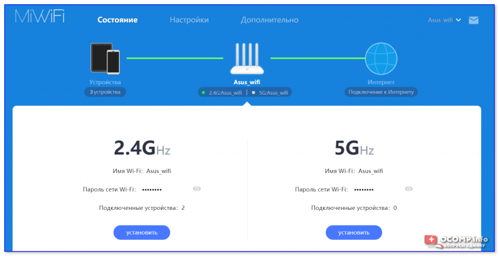The width and height of the screenshot is (499, 256).
Task: Click the Internet globe icon
Action: click(381, 59)
